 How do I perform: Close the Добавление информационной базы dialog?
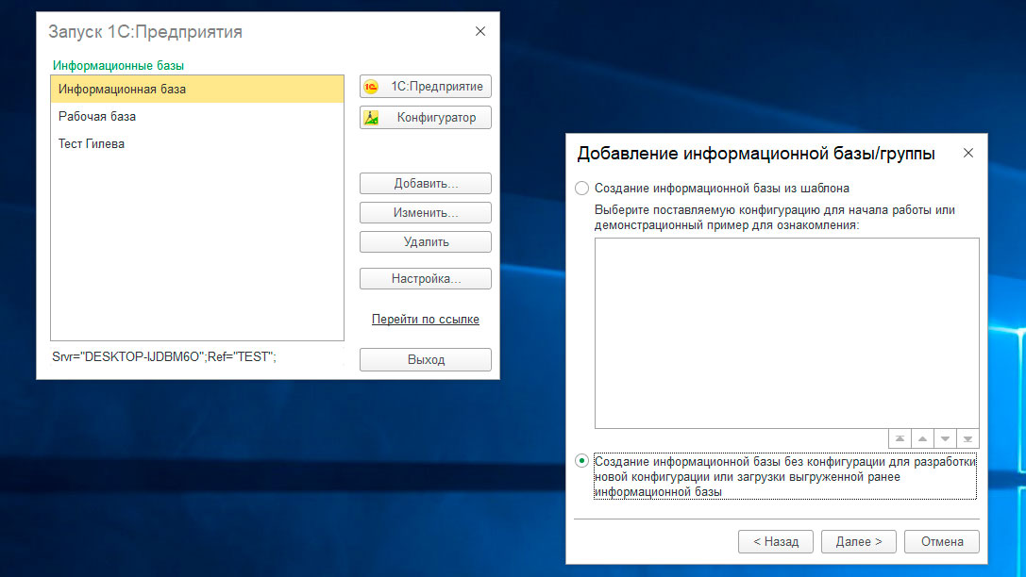pos(968,153)
